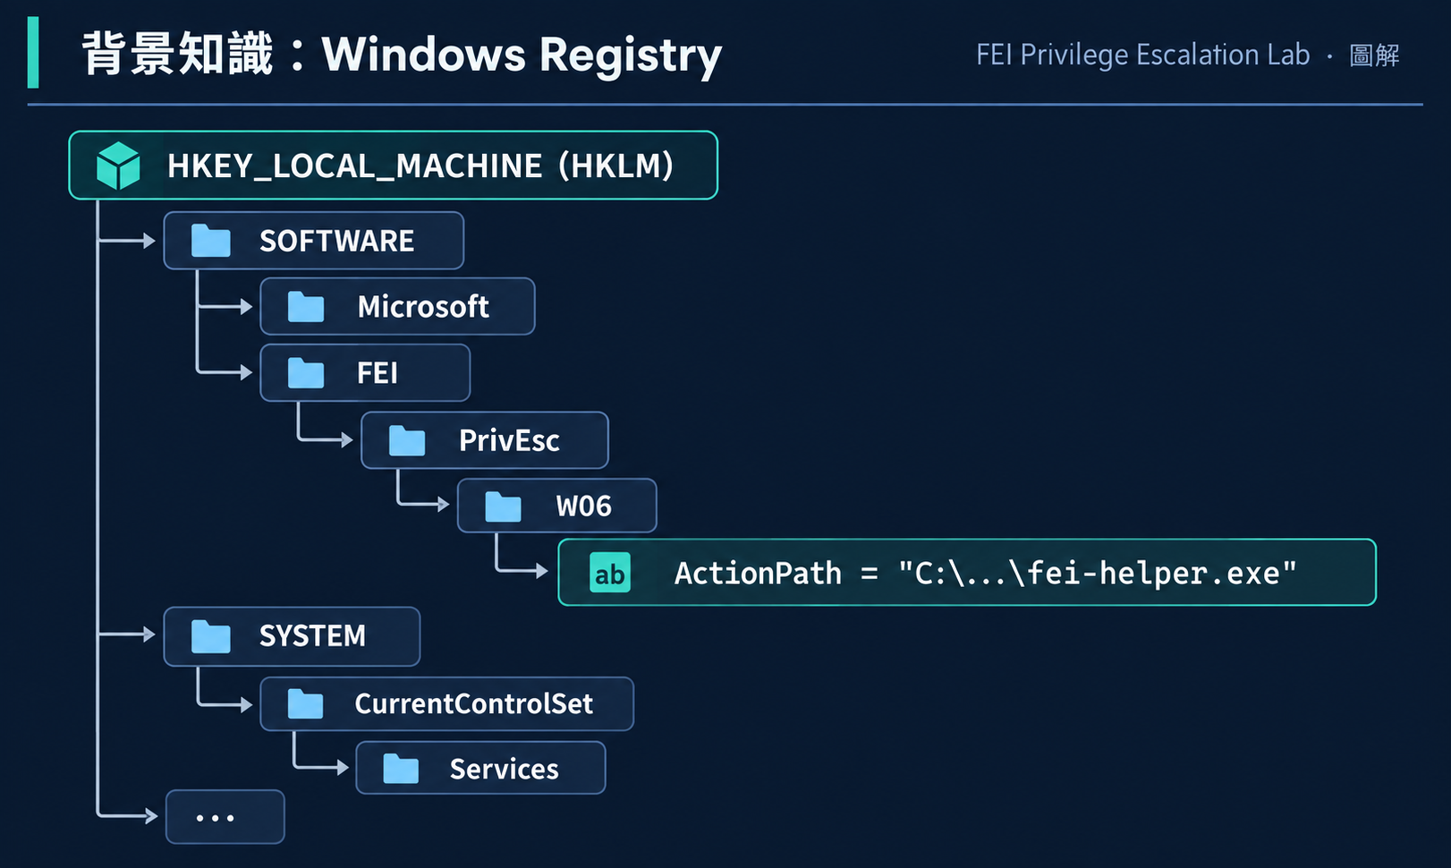Click the Microsoft folder icon
The height and width of the screenshot is (868, 1451).
[306, 307]
